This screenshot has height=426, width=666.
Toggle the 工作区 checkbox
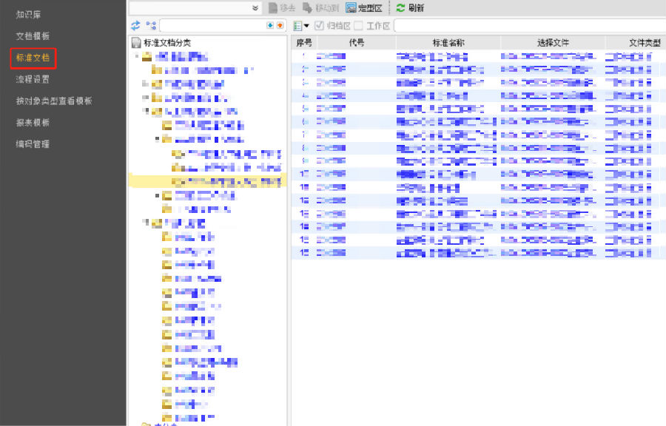pyautogui.click(x=358, y=26)
